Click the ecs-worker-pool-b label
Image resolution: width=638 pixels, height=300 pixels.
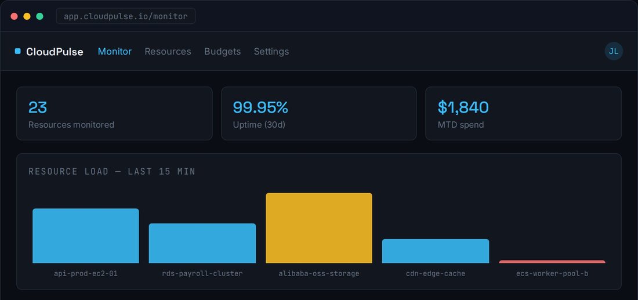tap(552, 273)
